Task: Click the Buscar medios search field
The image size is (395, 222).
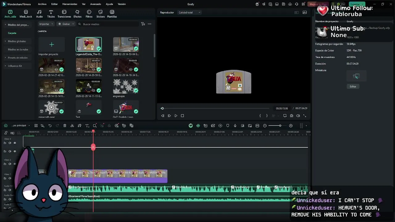Action: 108,24
